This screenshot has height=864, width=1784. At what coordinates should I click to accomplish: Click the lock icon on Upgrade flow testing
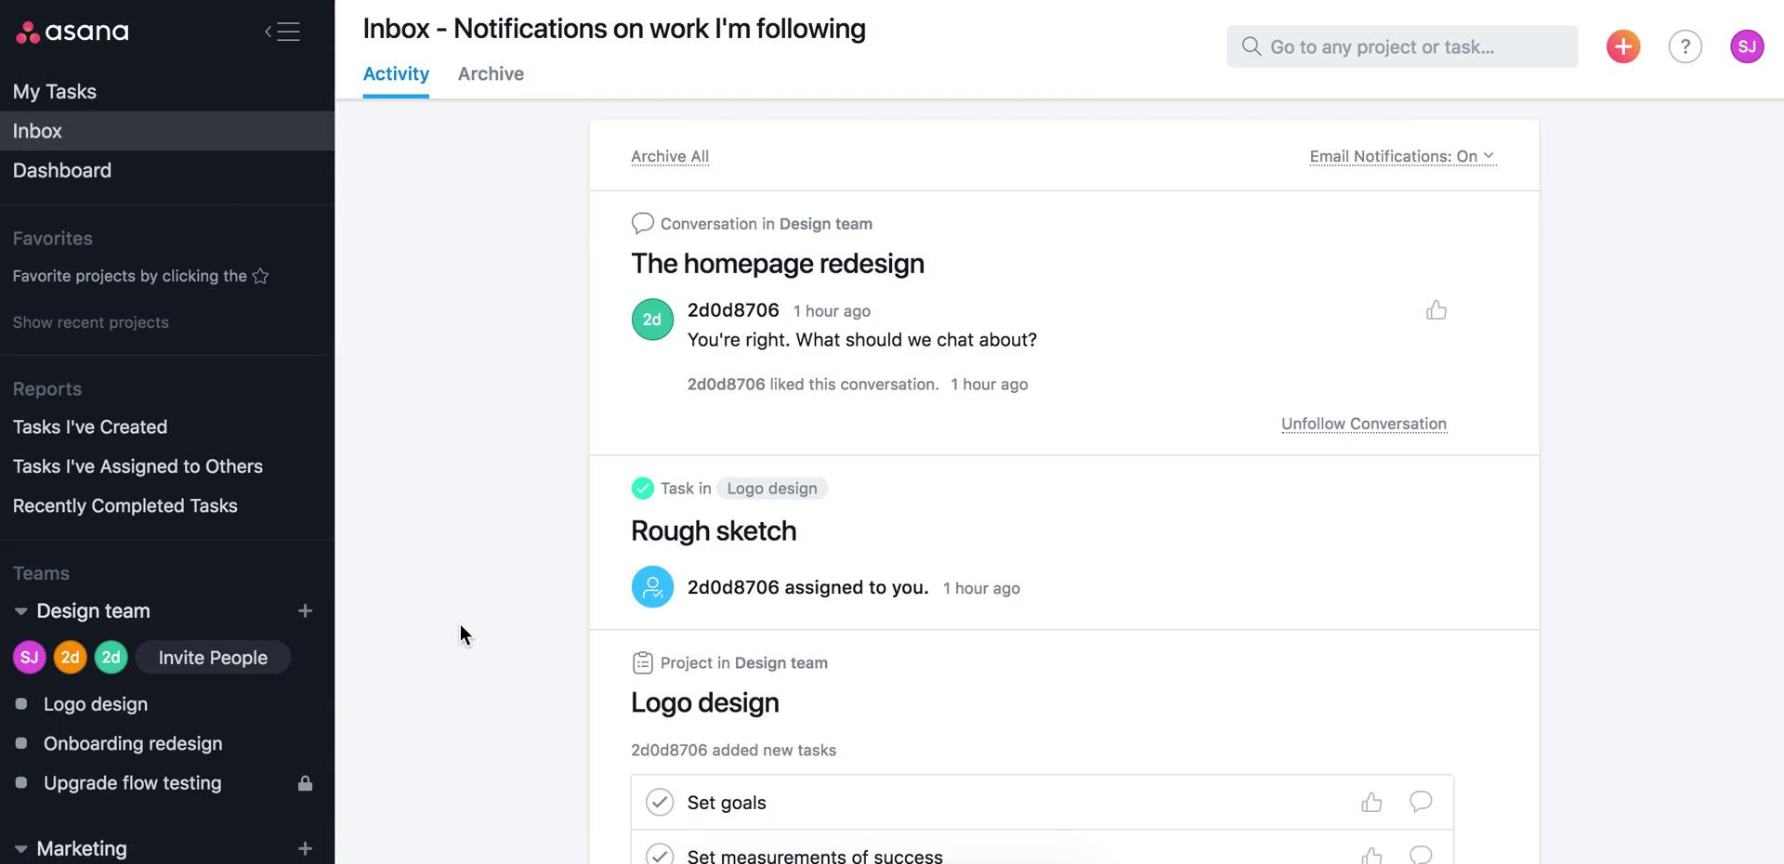305,783
